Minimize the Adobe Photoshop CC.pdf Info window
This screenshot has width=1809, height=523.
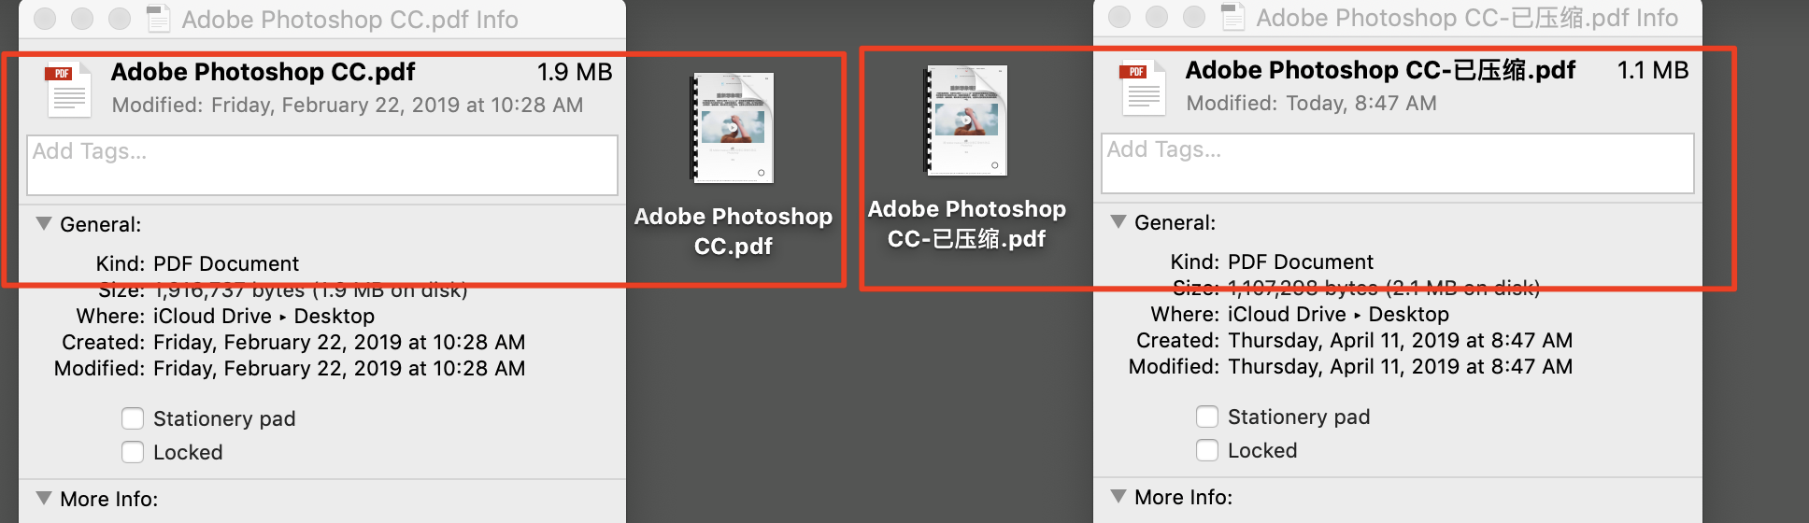82,19
